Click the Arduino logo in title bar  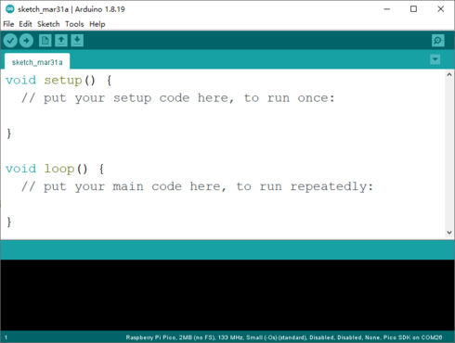(10, 9)
